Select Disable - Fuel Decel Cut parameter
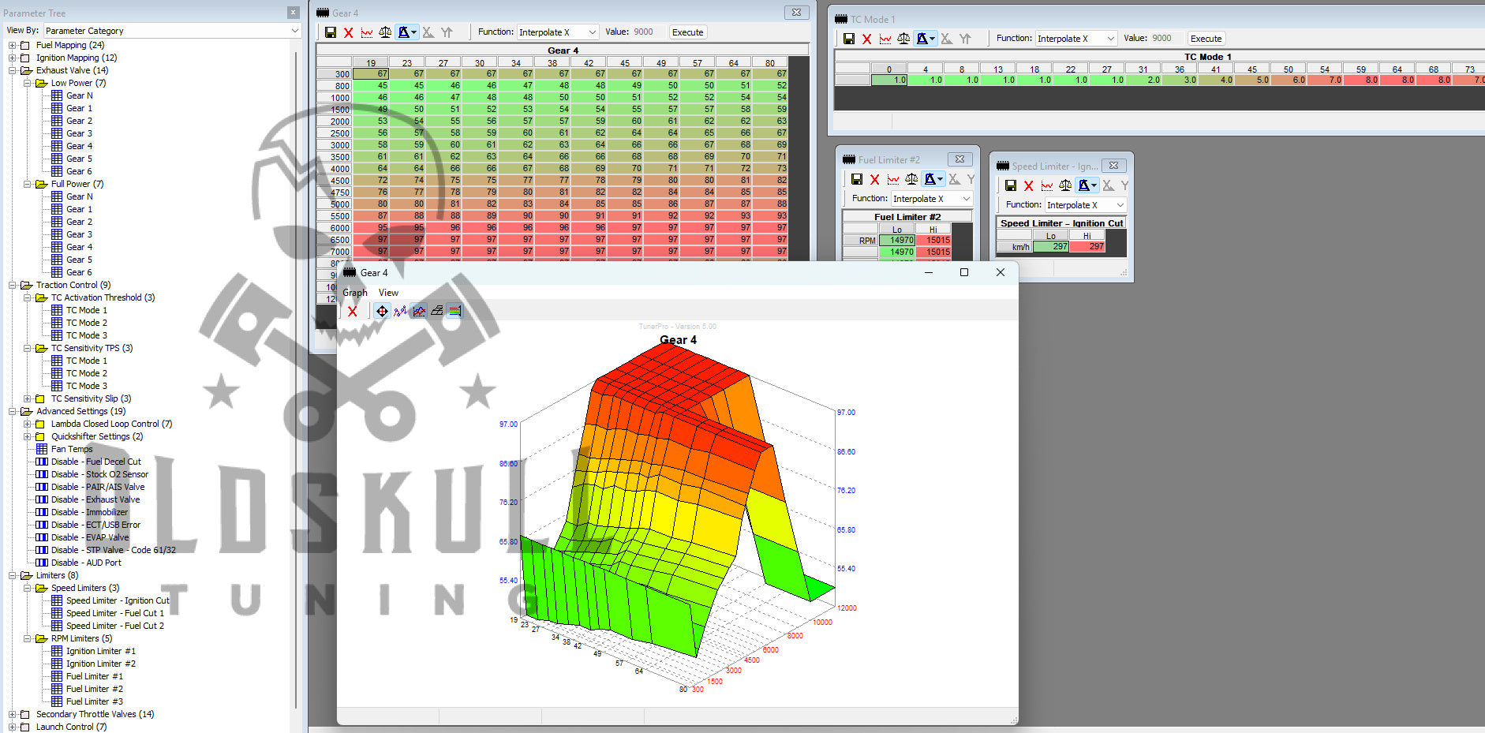Viewport: 1485px width, 733px height. pos(95,462)
